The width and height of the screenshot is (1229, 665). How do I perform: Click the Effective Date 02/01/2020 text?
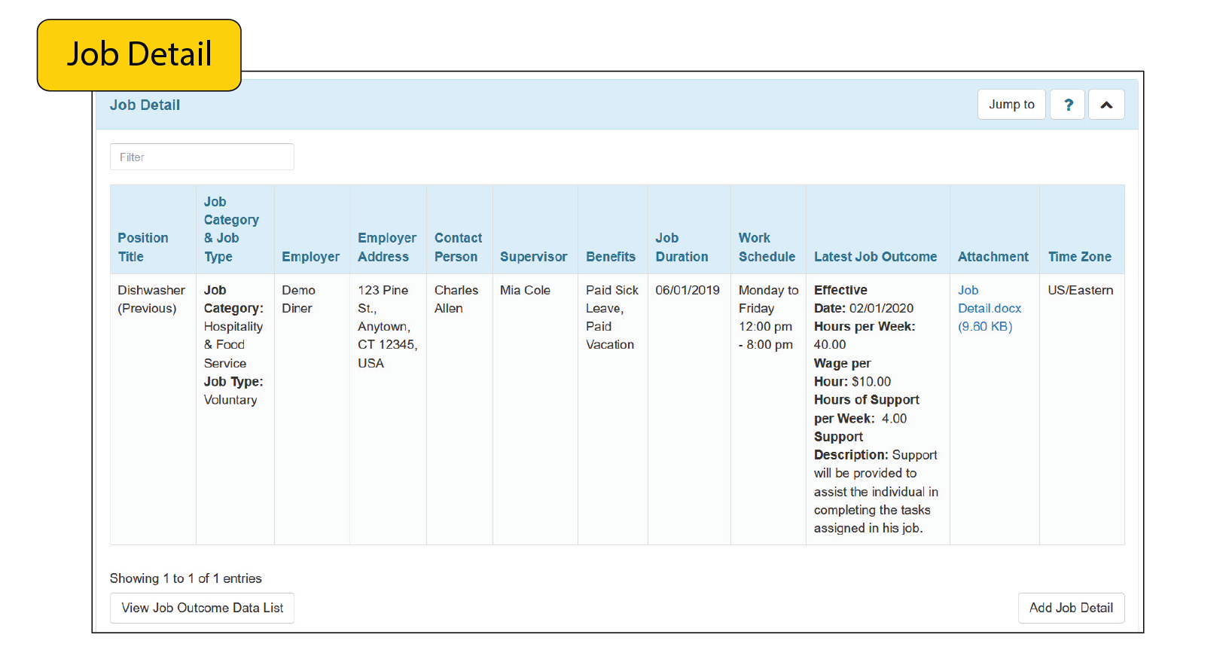click(864, 299)
